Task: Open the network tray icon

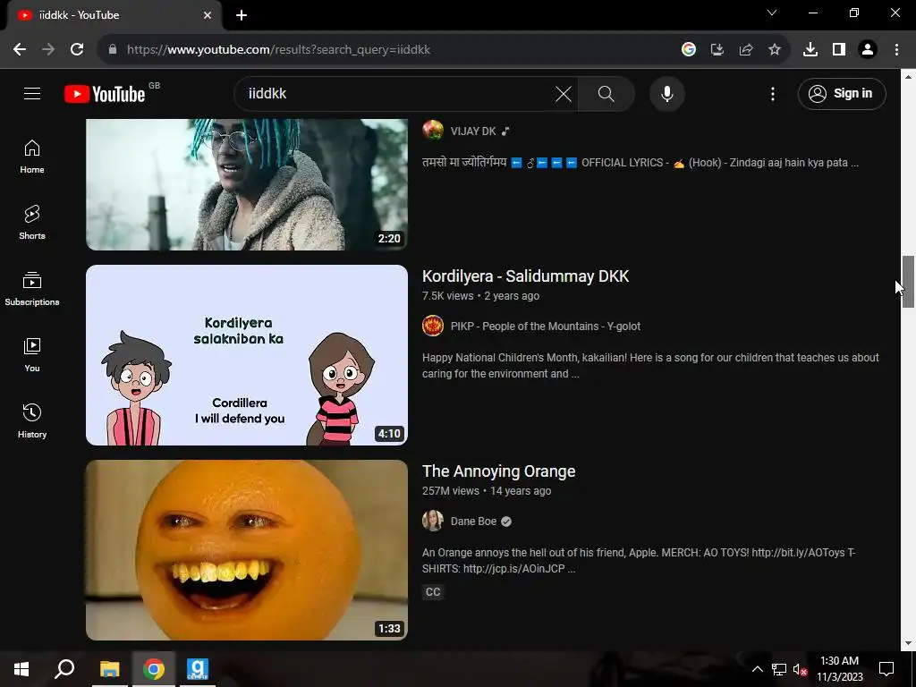Action: coord(779,669)
